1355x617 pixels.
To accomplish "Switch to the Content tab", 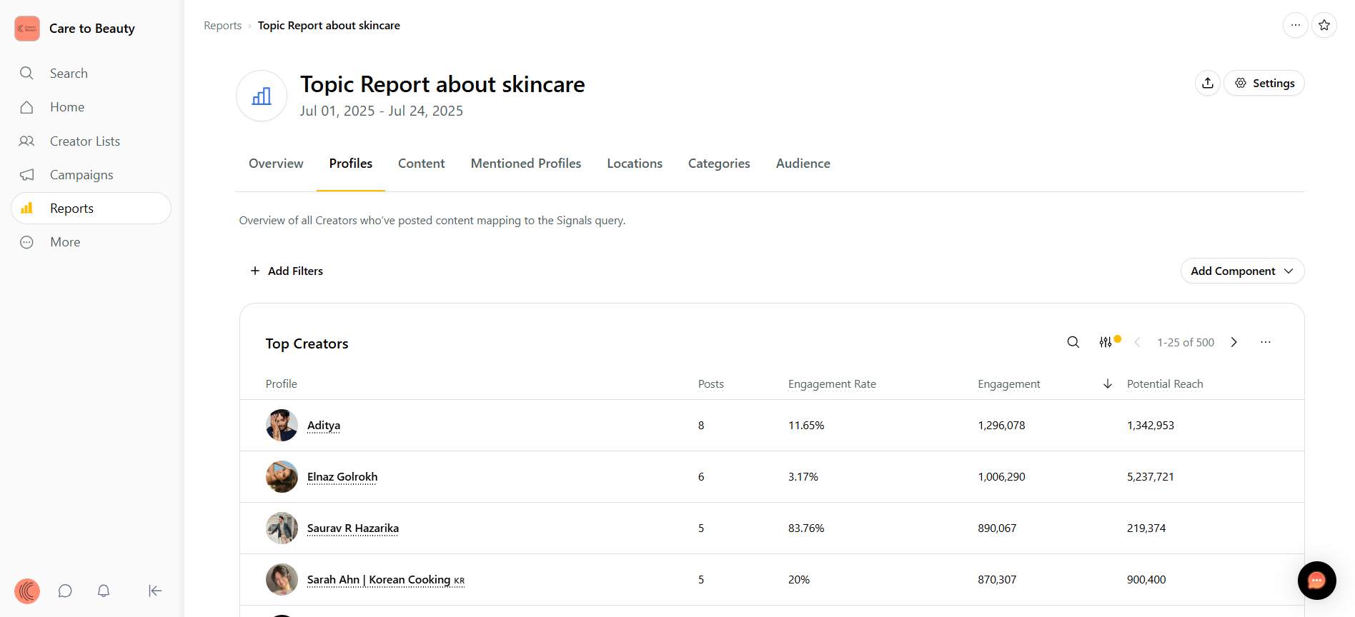I will [x=422, y=164].
